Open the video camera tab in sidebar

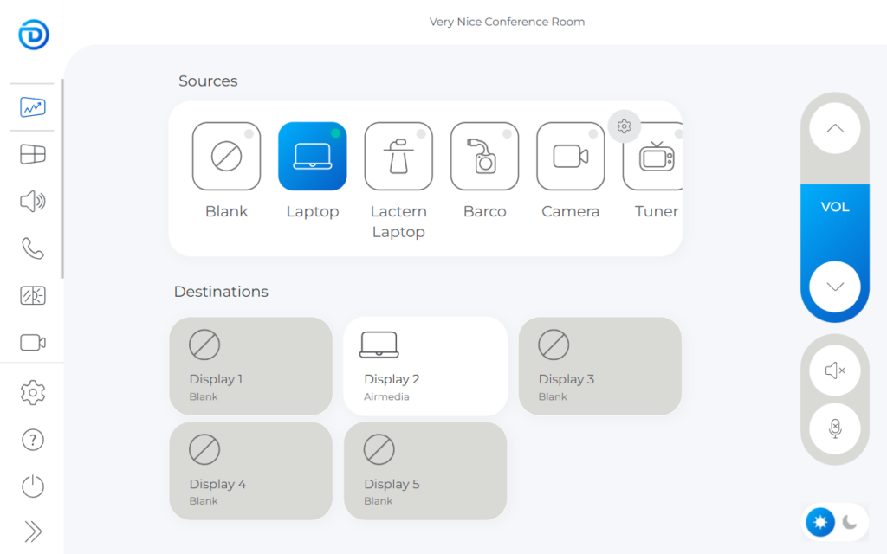click(32, 343)
